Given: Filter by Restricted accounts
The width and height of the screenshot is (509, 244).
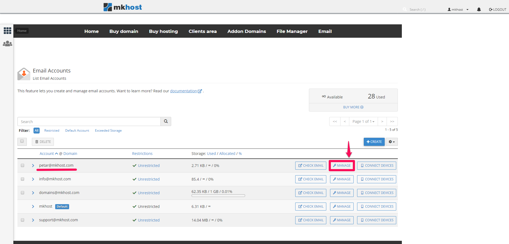Looking at the screenshot, I should (52, 131).
